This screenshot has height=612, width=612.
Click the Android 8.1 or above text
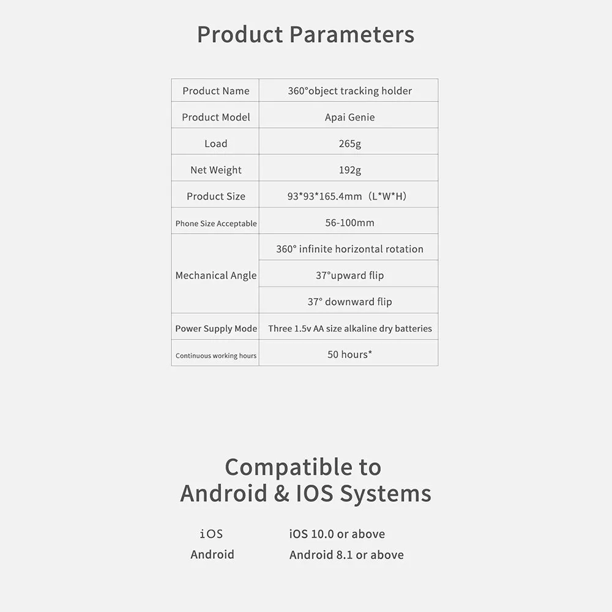coord(346,555)
